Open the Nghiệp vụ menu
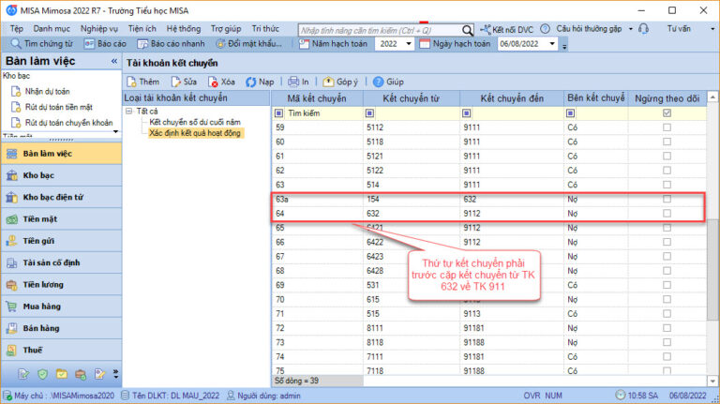The image size is (720, 404). [x=99, y=29]
